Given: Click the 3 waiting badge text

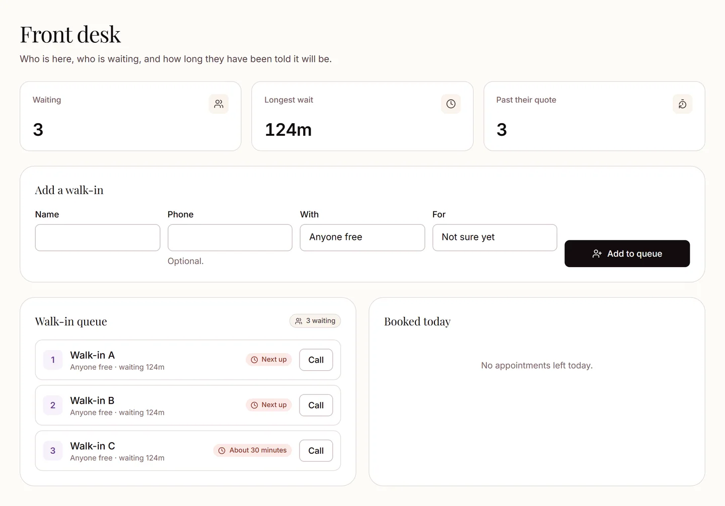Looking at the screenshot, I should coord(321,320).
